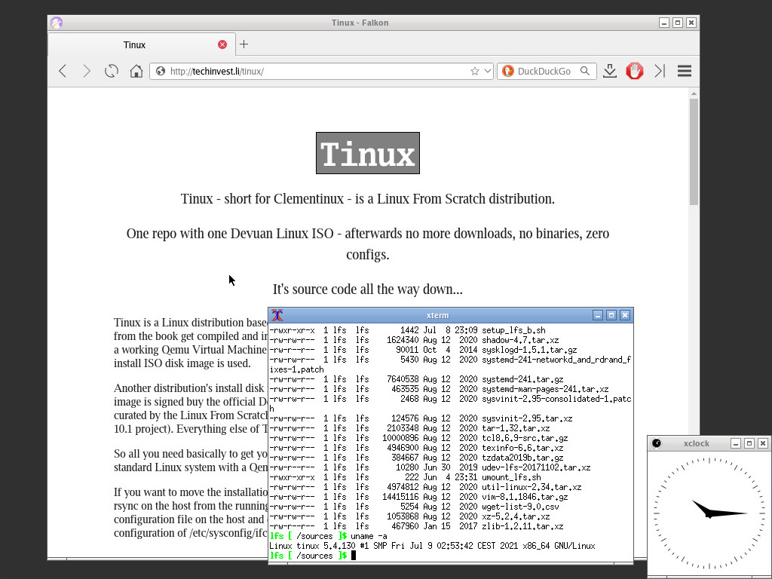
Task: Open a new tab with plus button
Action: (244, 44)
